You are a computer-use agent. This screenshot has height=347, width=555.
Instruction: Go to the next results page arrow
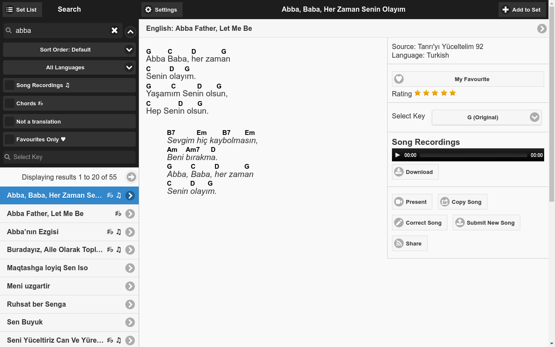(131, 177)
